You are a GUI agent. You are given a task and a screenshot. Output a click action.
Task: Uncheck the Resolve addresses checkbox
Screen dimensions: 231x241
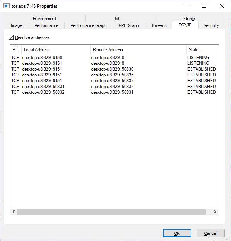coord(11,37)
